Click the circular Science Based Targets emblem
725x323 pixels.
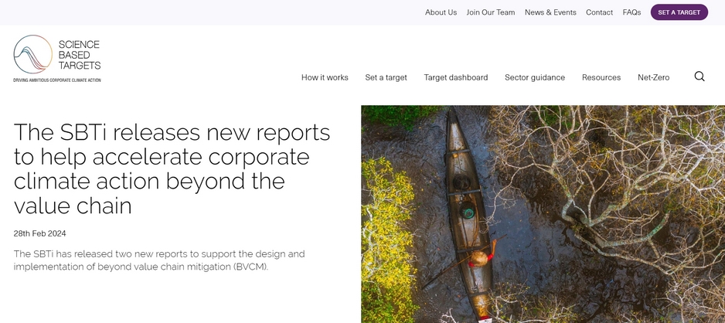click(32, 55)
